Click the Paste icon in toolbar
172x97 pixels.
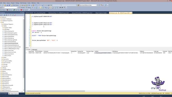[33, 5]
